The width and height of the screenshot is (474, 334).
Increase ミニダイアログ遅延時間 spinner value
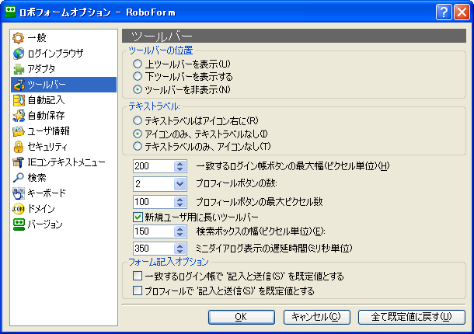[x=179, y=245]
